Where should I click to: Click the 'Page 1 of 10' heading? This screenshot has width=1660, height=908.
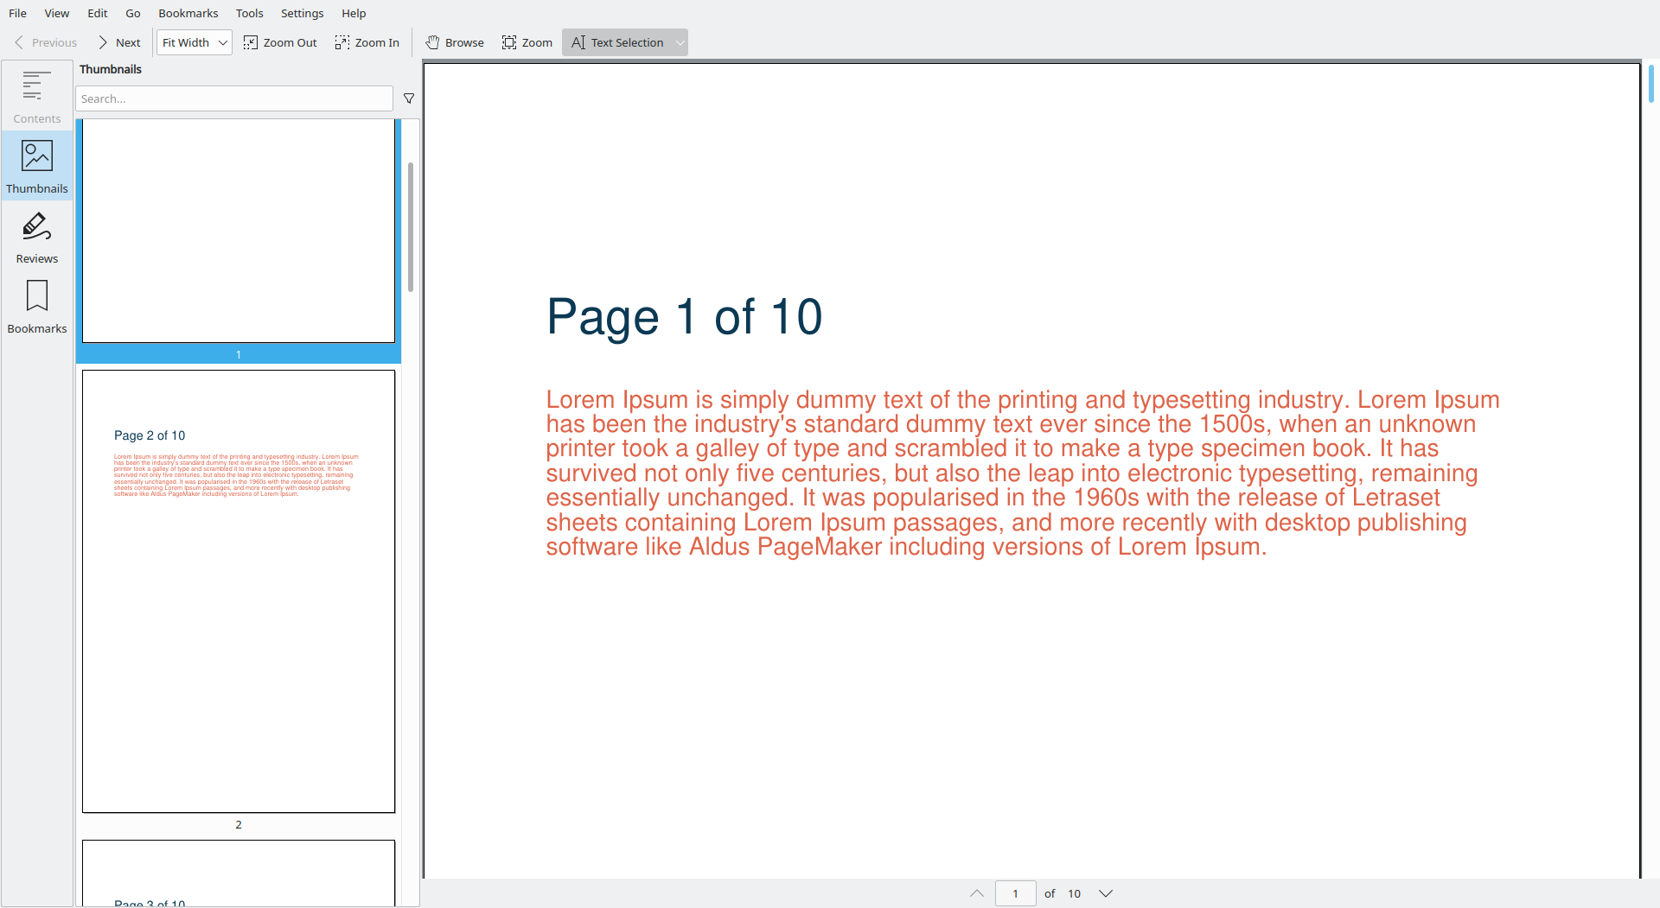click(685, 316)
